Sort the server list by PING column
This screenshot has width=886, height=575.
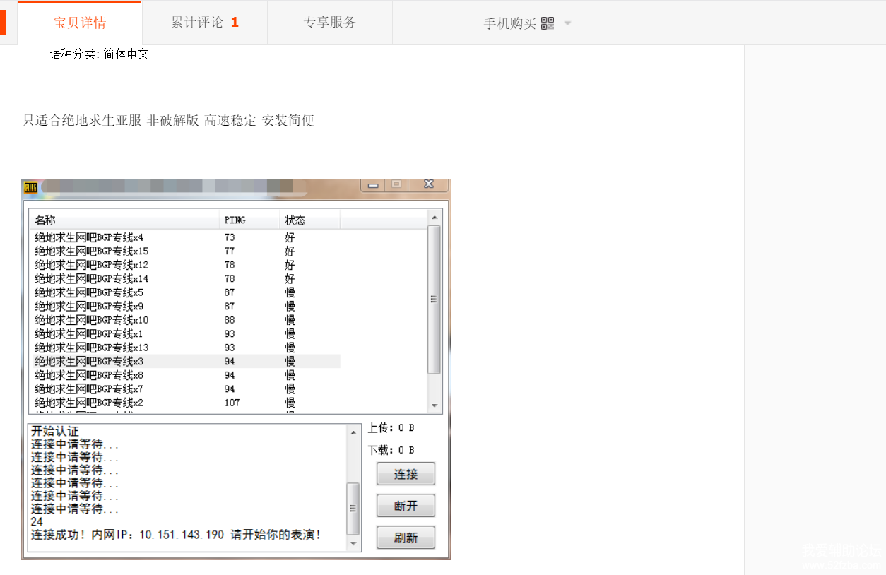tap(249, 220)
